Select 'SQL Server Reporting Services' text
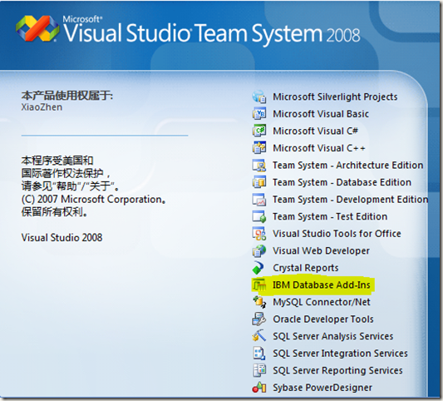443x401 pixels. 337,370
